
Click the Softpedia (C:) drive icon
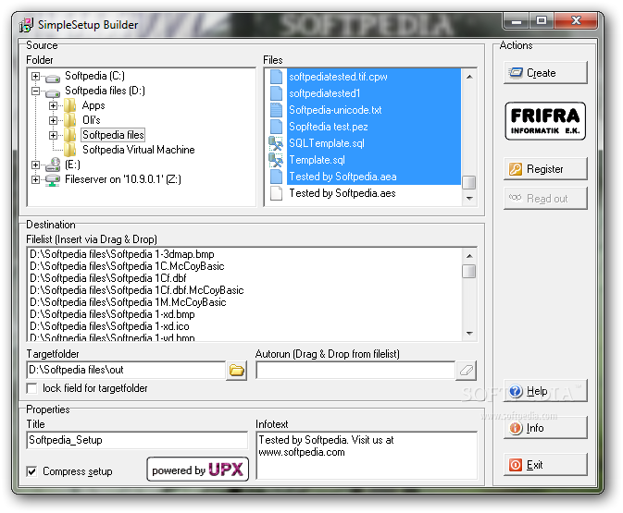coord(52,78)
